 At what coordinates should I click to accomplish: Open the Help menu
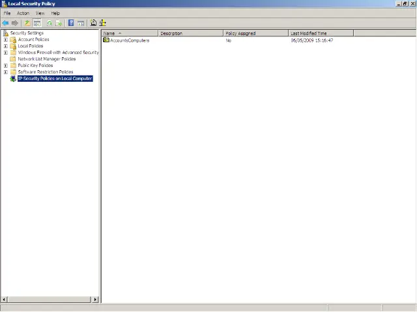pos(55,13)
